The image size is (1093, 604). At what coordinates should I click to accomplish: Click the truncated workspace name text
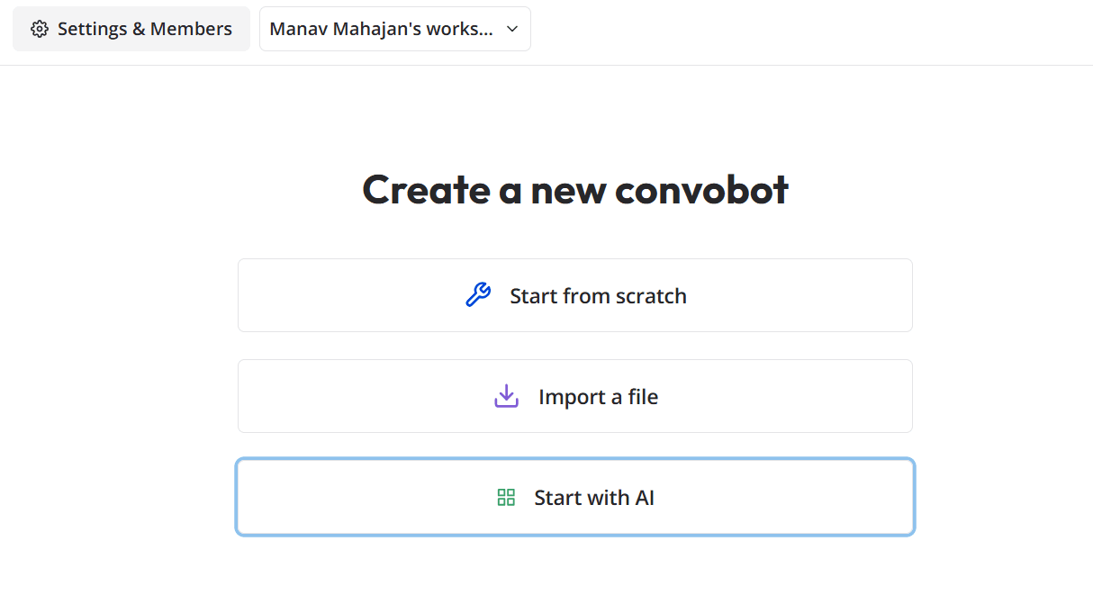pos(381,29)
